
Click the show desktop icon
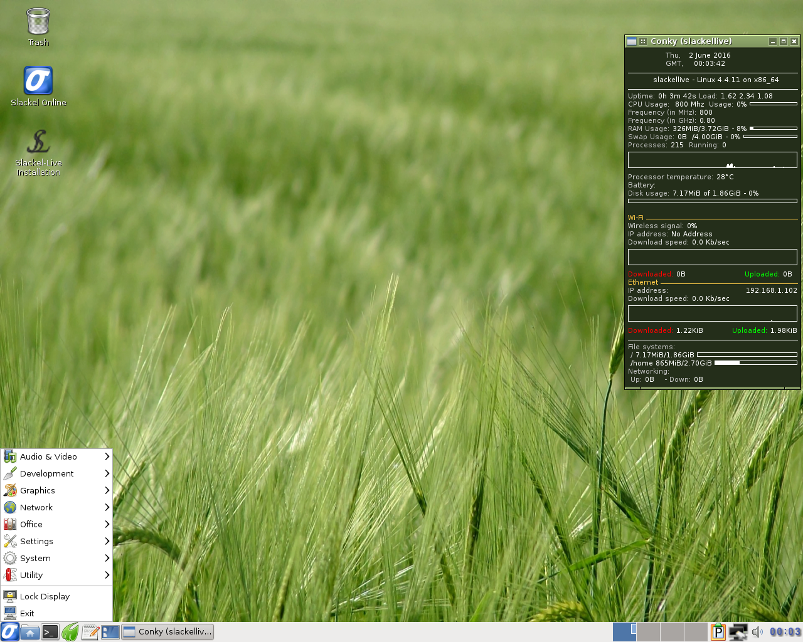point(110,632)
